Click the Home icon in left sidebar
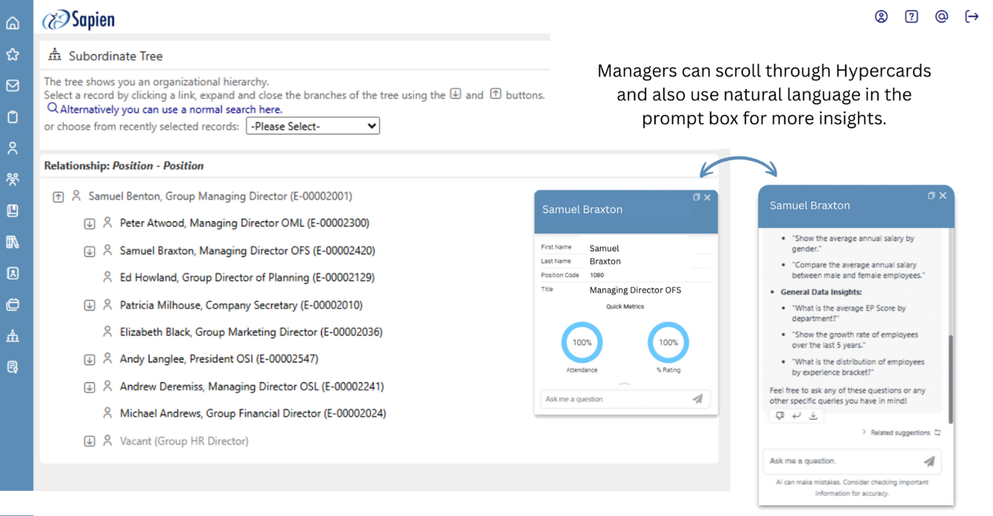The width and height of the screenshot is (993, 516). click(13, 23)
